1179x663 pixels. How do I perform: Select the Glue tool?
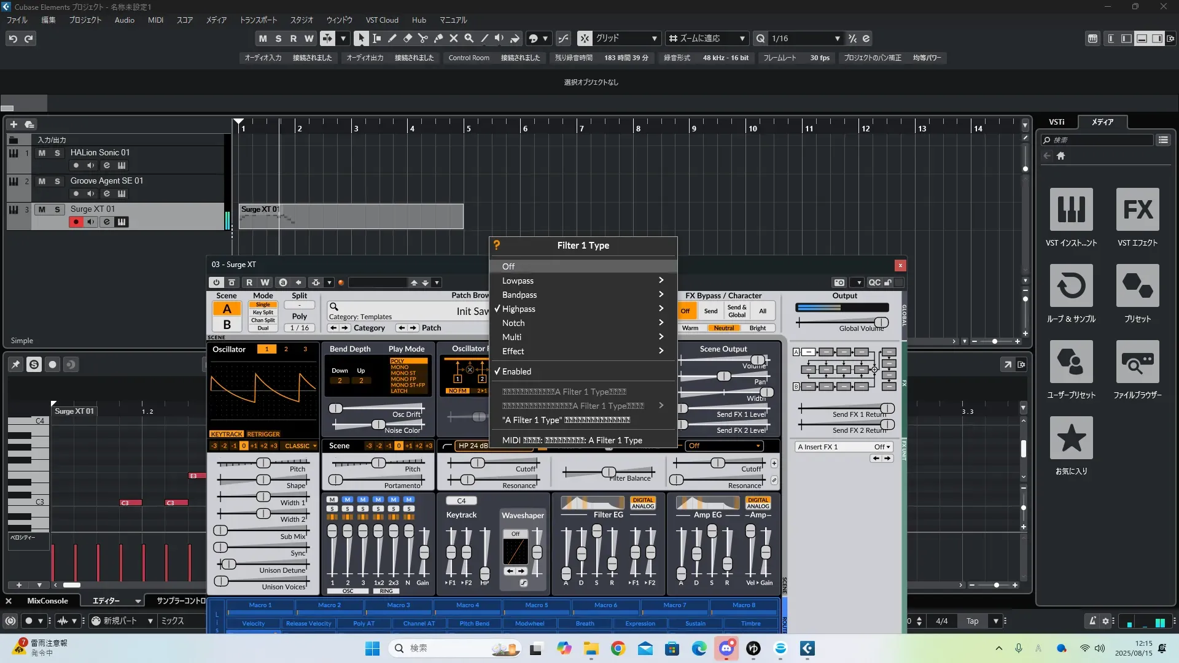point(438,38)
